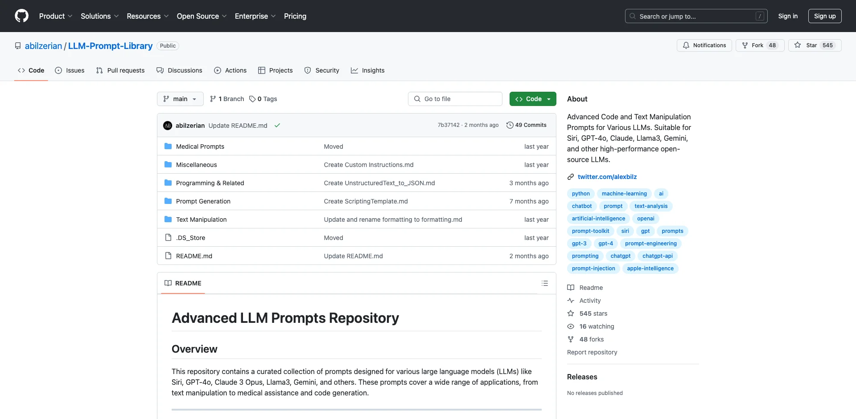Open commit message Create ScriptingTemplate.md
Image resolution: width=856 pixels, height=419 pixels.
pos(366,201)
